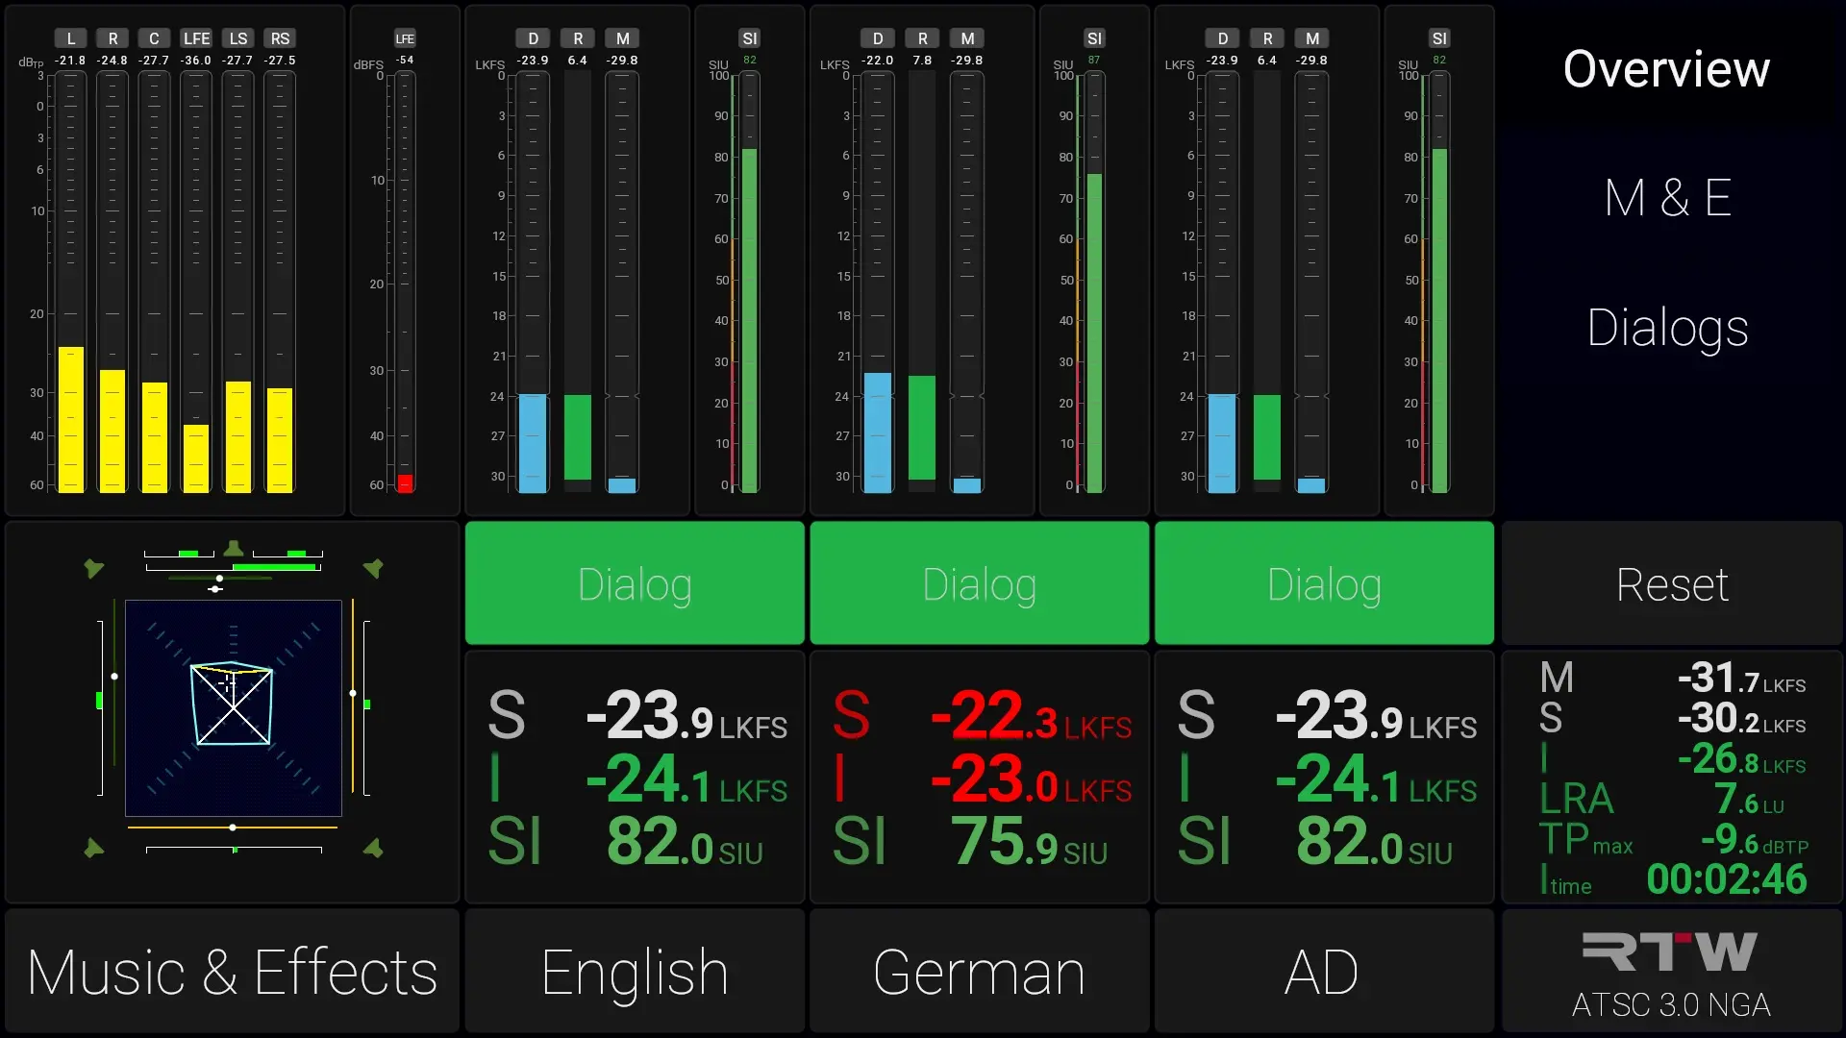Click the top-left surround speaker arrow icon
This screenshot has height=1038, width=1846.
click(93, 568)
